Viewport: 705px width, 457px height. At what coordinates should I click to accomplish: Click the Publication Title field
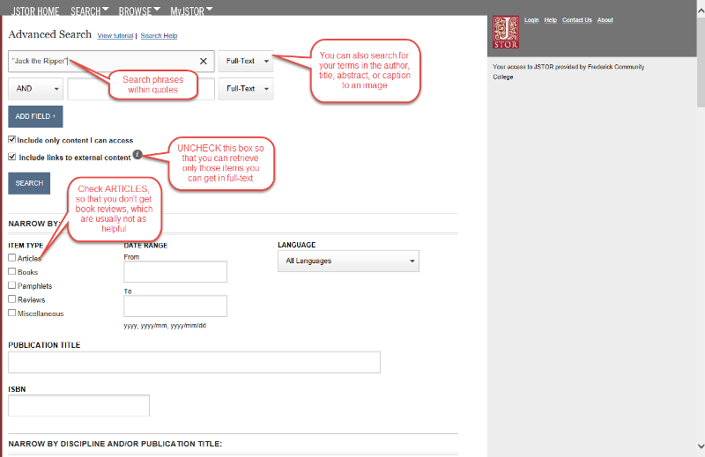point(194,362)
